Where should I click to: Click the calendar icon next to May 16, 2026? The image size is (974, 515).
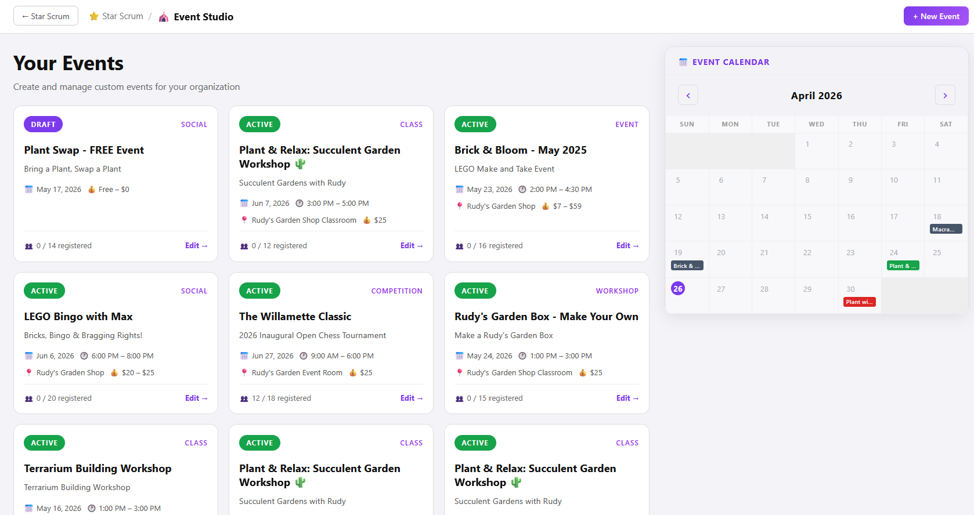28,508
